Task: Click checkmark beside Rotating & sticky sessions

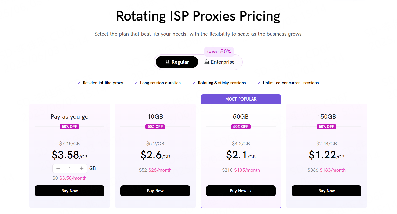Action: [194, 83]
